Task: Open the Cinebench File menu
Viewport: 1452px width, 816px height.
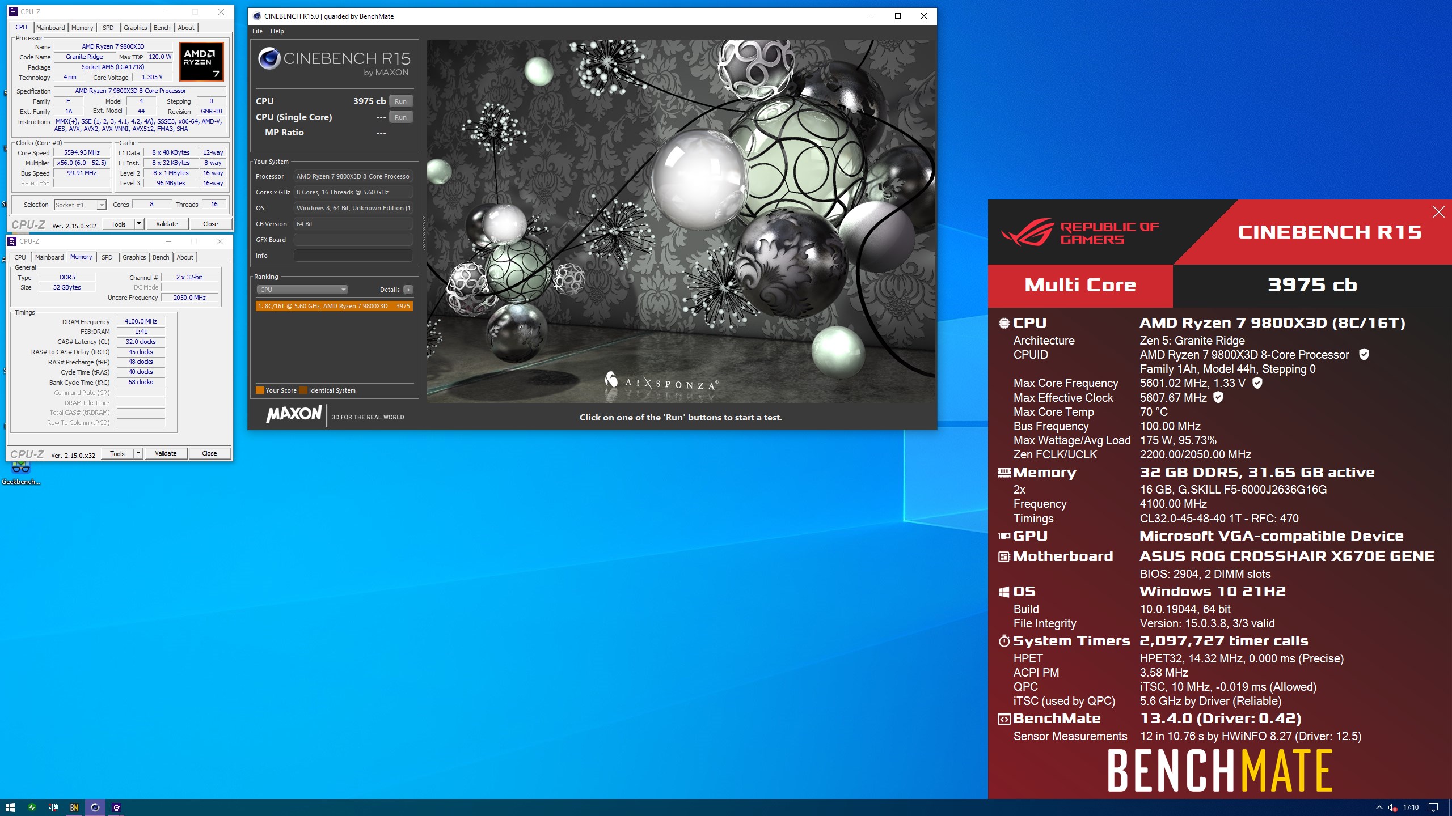Action: coord(258,31)
